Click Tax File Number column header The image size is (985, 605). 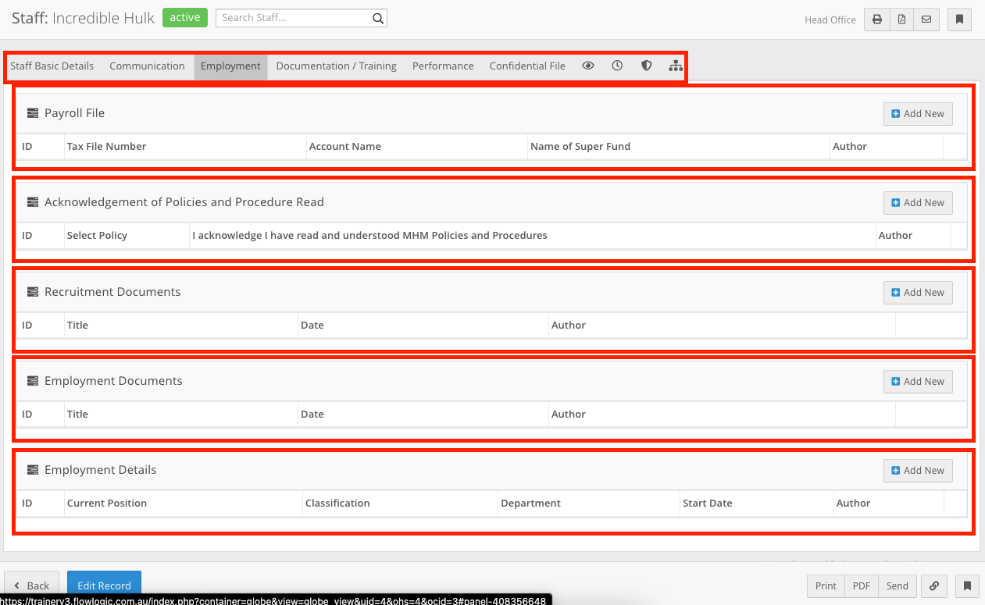point(106,146)
